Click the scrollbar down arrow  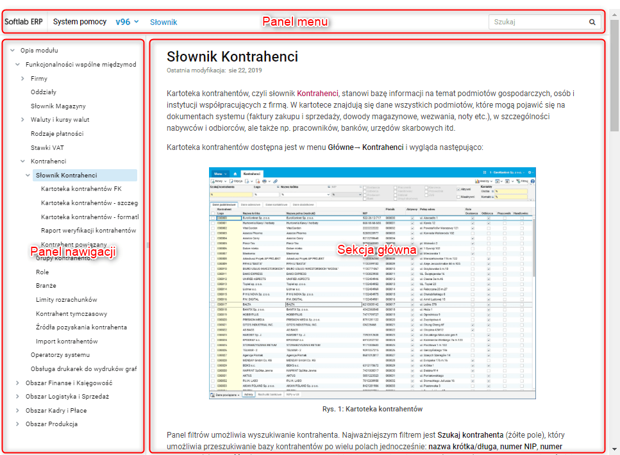tap(614, 449)
